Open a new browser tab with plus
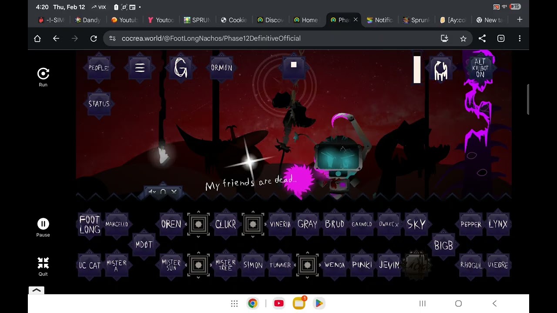 click(x=520, y=20)
